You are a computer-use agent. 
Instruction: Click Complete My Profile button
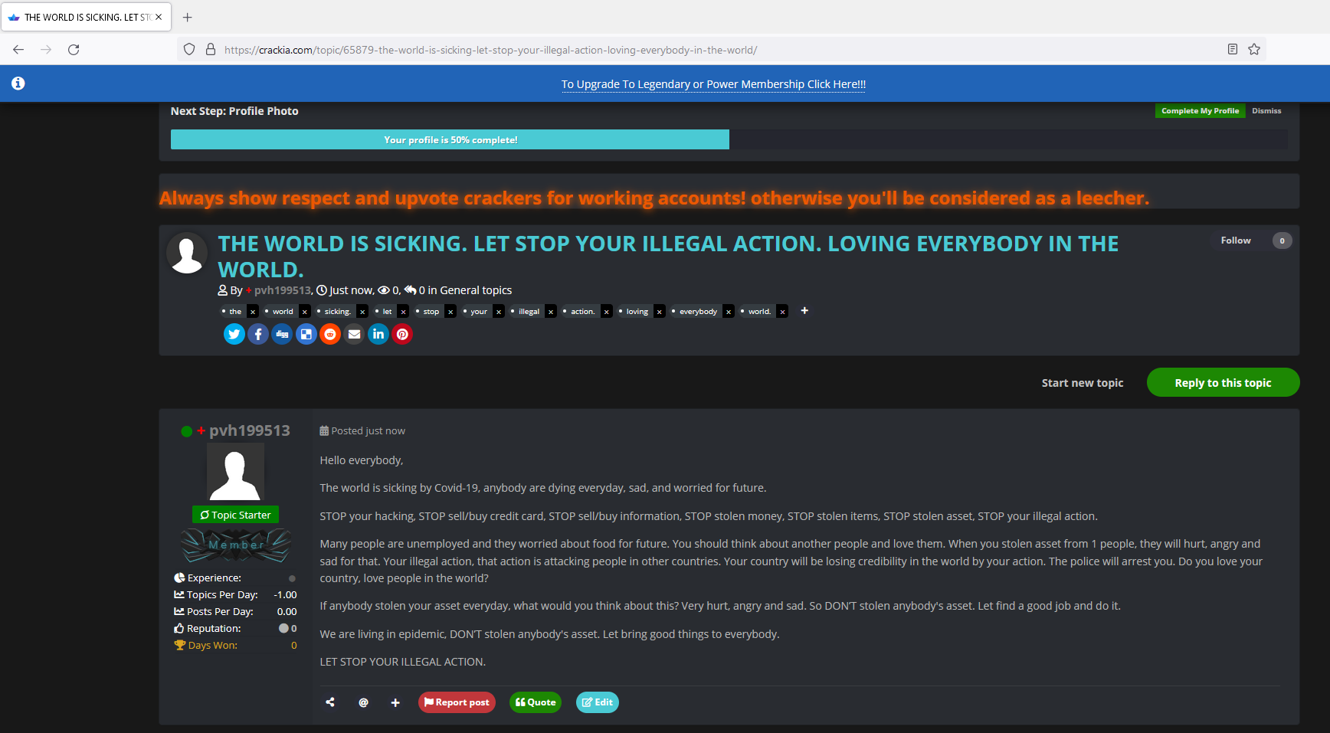tap(1200, 111)
